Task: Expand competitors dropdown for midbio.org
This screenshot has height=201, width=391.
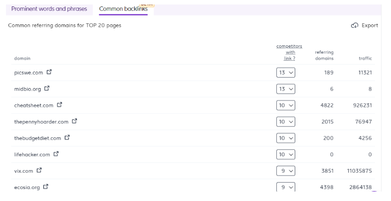Action: (285, 89)
